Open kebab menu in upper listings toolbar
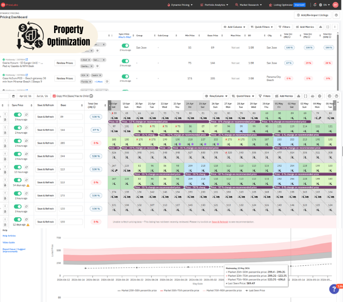The image size is (343, 302). tap(335, 27)
